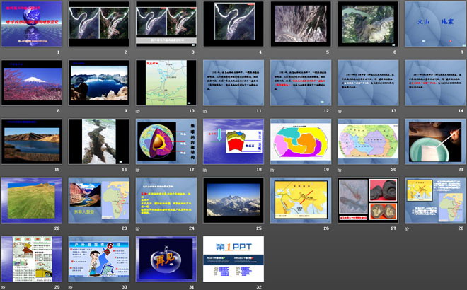
Task: Click the animation star beneath slide 21
Action: 408,170
